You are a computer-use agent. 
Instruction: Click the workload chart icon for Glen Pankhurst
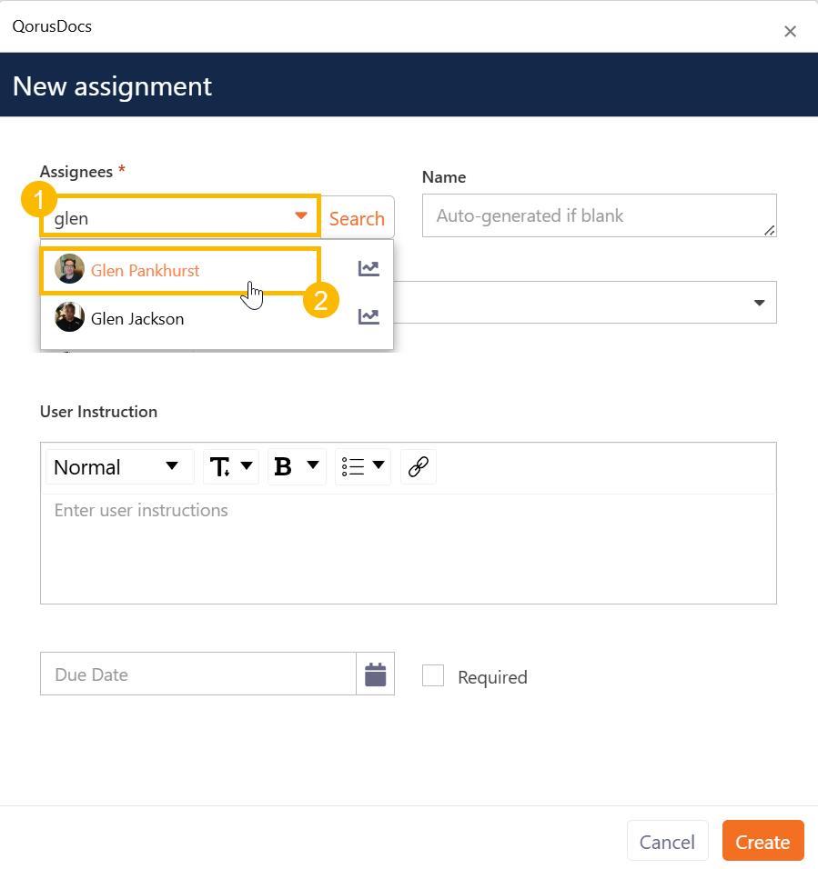point(369,269)
